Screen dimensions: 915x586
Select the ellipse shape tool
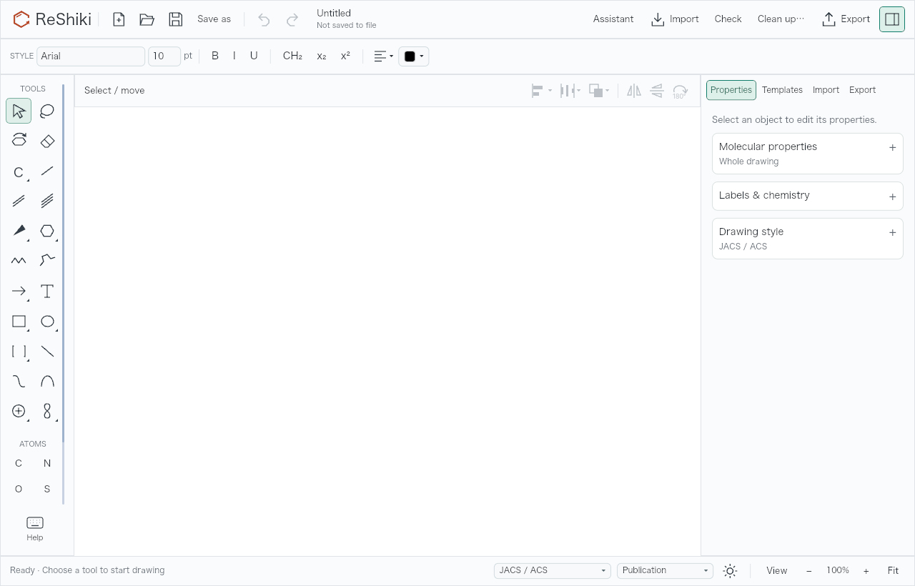point(47,321)
